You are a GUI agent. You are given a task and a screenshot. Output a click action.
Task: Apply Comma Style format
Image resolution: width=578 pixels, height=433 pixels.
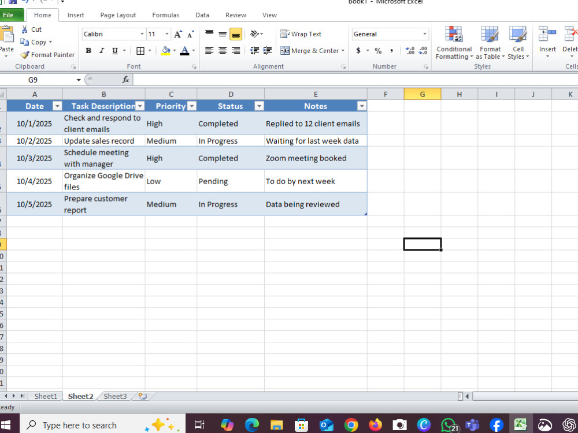391,51
